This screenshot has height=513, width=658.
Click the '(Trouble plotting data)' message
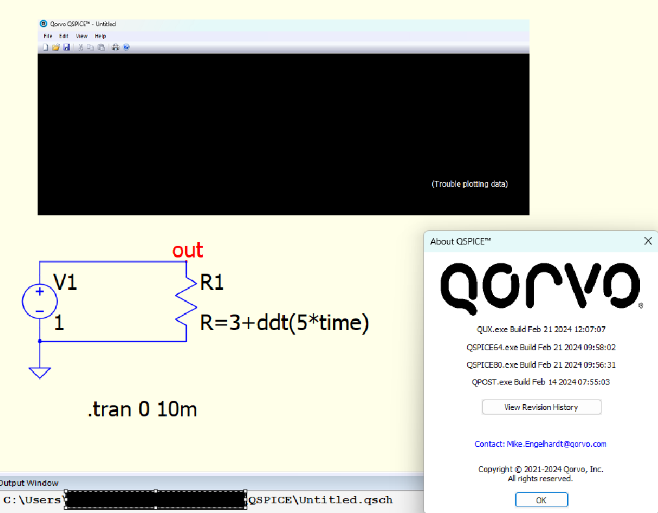(470, 184)
